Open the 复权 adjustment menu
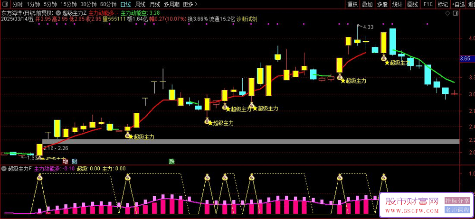 (x=352, y=4)
